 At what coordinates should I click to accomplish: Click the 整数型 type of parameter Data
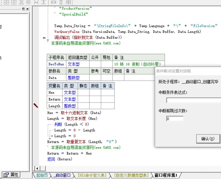74,78
